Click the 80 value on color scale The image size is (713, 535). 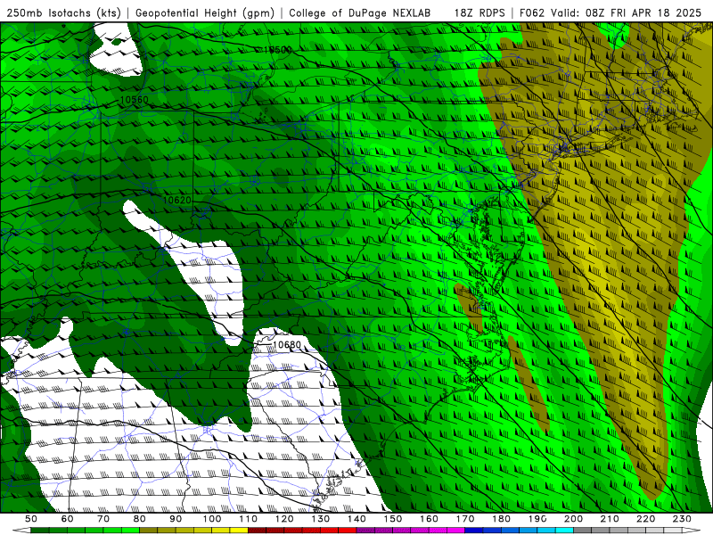tap(139, 519)
